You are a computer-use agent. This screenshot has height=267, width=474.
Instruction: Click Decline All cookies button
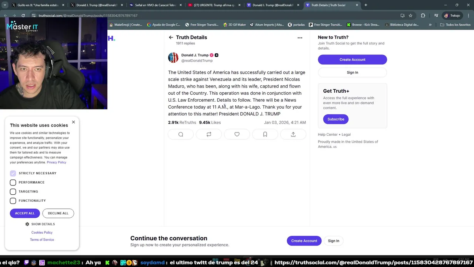click(58, 213)
